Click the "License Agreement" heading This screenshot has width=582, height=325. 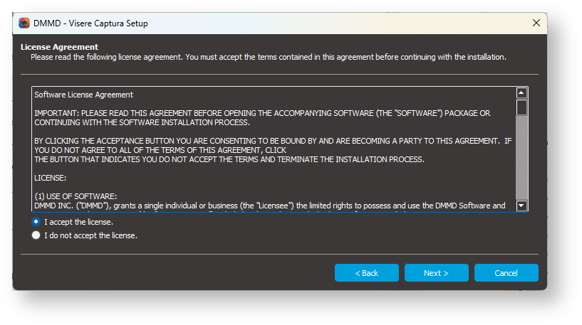pos(59,47)
